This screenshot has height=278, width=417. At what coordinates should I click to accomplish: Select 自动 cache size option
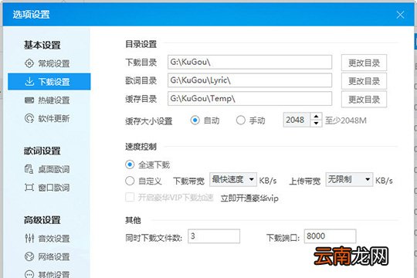point(195,120)
